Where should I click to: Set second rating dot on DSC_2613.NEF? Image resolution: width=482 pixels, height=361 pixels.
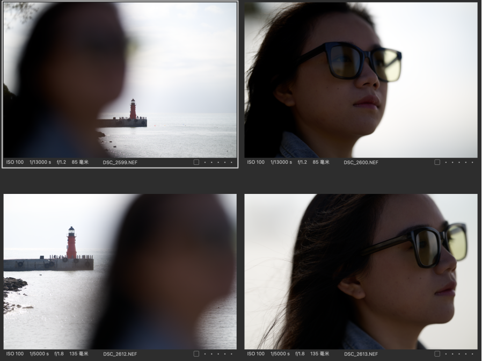pyautogui.click(x=452, y=354)
